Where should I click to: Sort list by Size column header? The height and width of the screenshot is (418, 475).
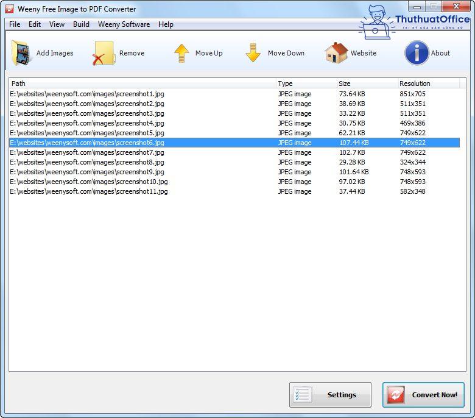pyautogui.click(x=367, y=83)
